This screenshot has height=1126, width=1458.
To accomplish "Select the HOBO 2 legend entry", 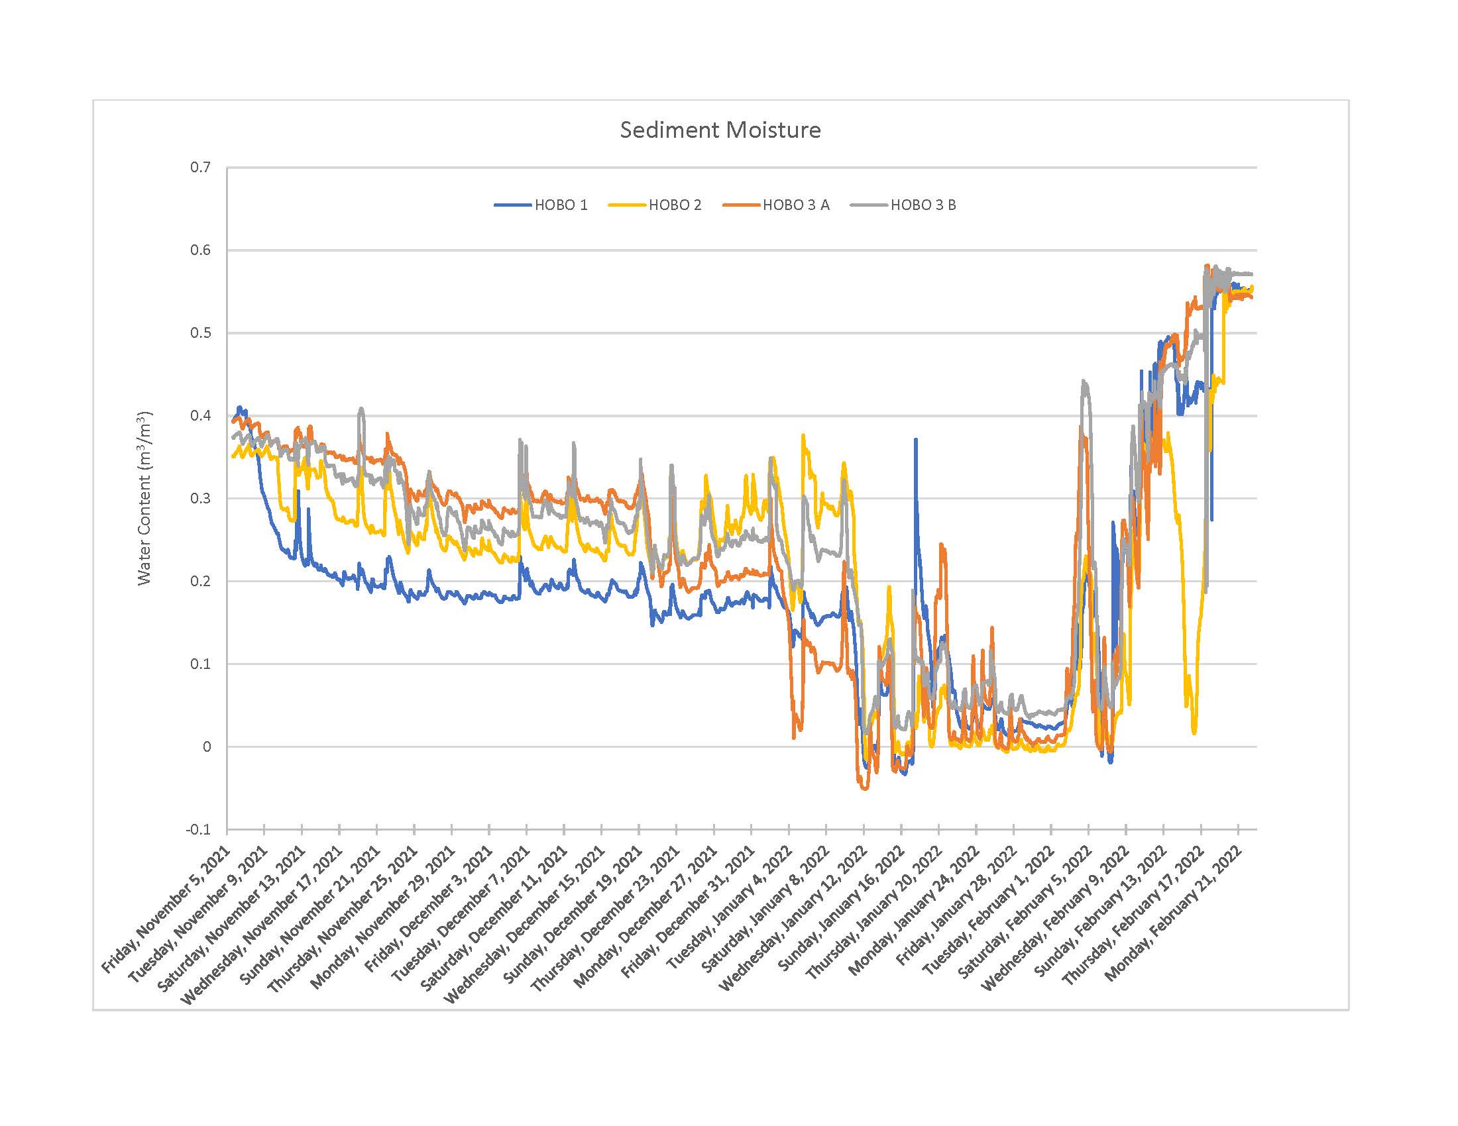I will point(675,205).
